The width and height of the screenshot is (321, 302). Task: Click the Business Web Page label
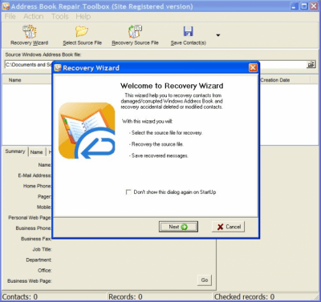coord(30,281)
